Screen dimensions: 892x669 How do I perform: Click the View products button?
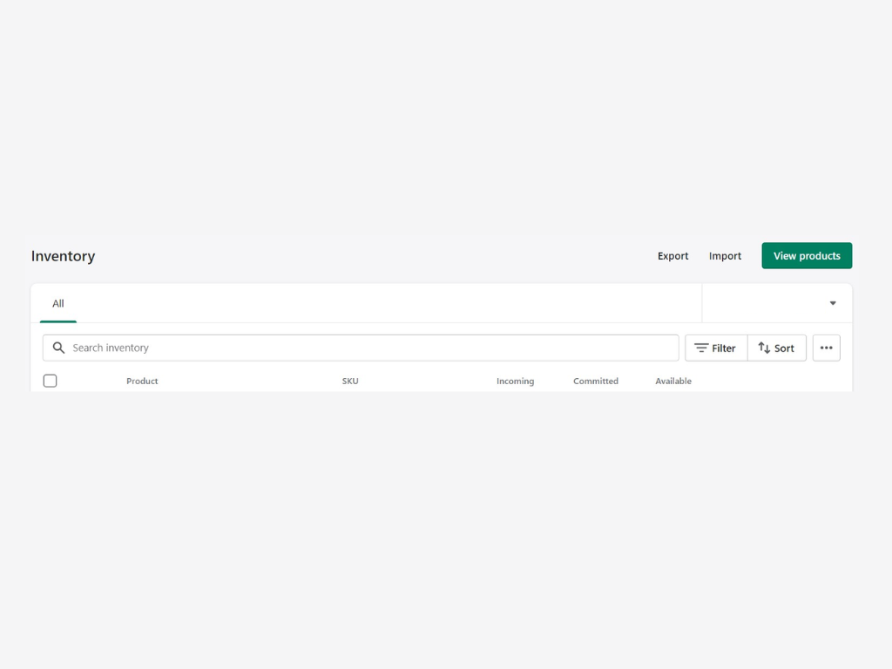pyautogui.click(x=807, y=256)
